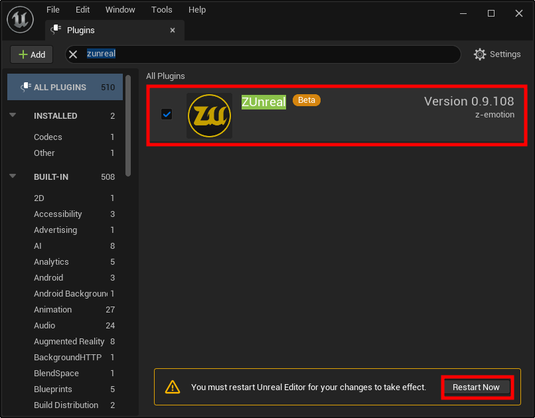Select the Animation plugin category
Image resolution: width=535 pixels, height=418 pixels.
(x=53, y=310)
